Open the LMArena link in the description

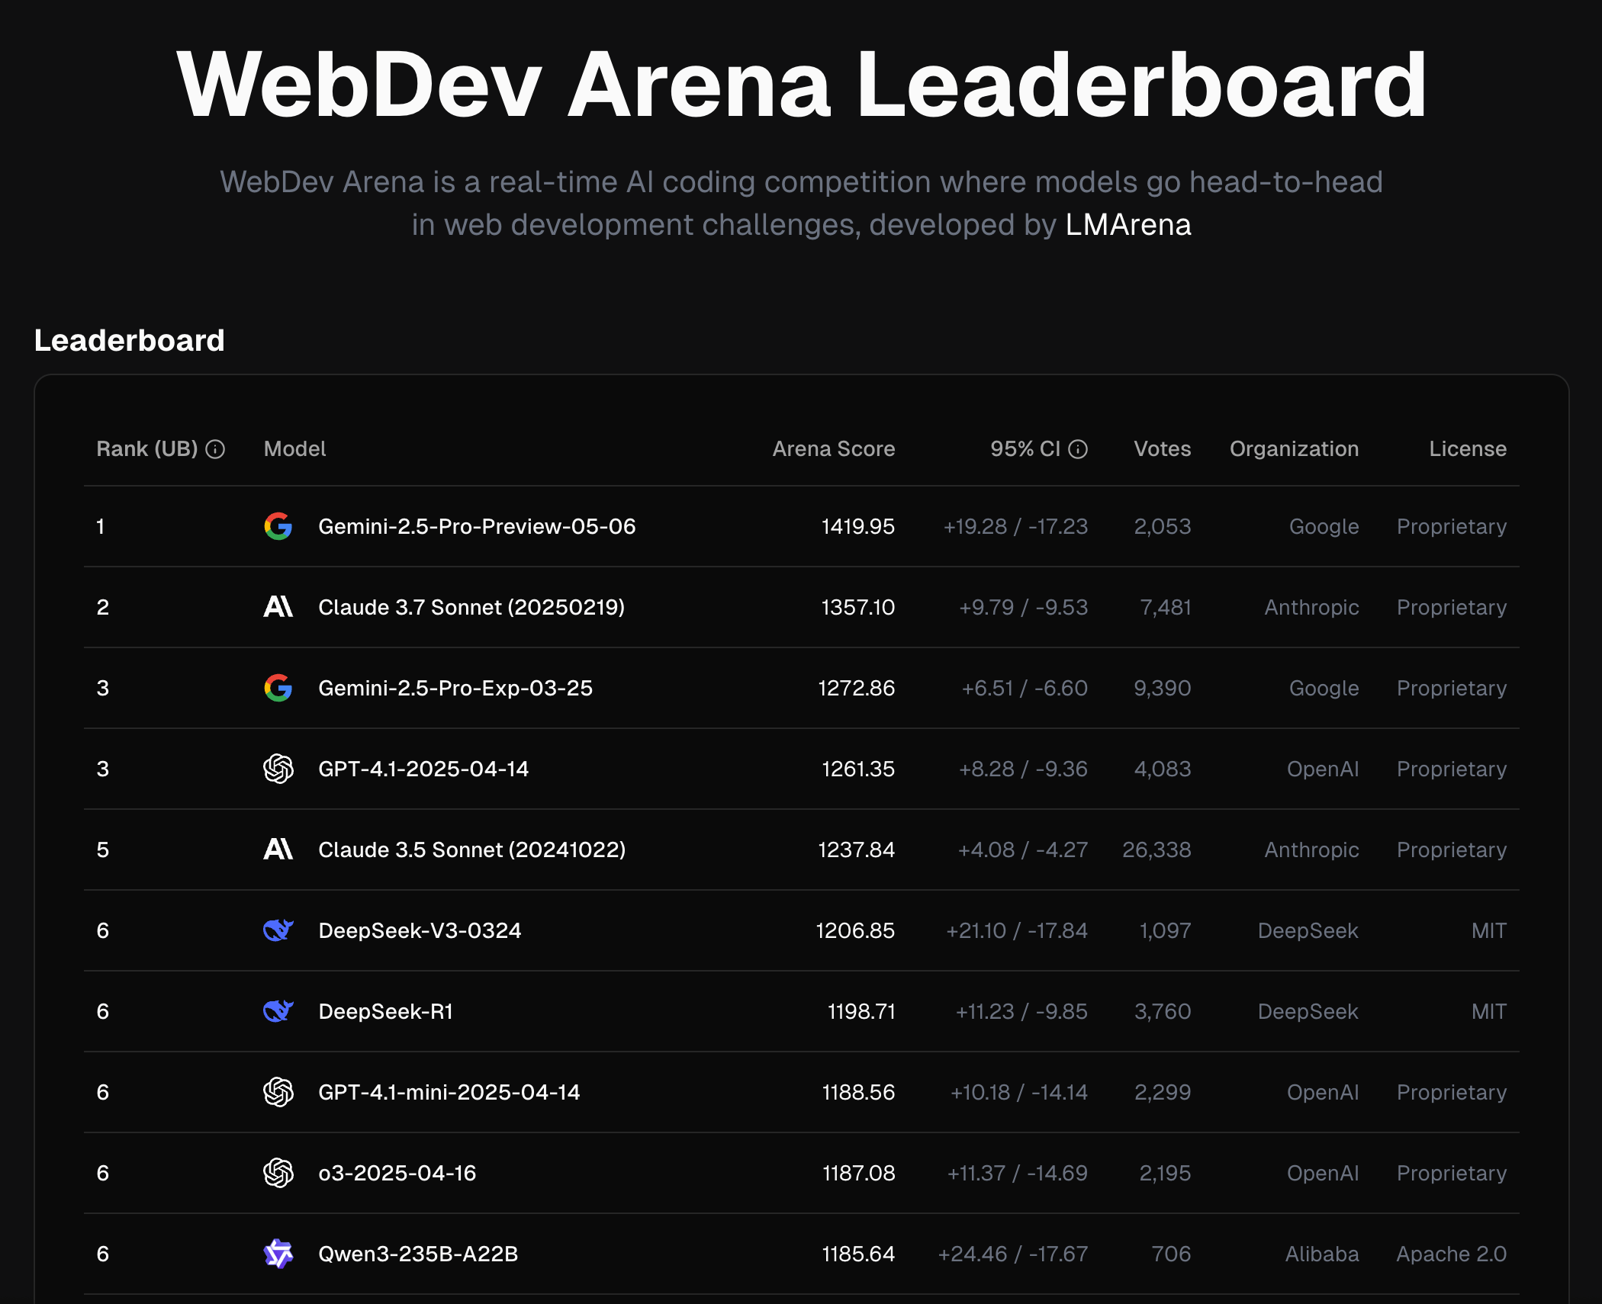(x=1128, y=225)
